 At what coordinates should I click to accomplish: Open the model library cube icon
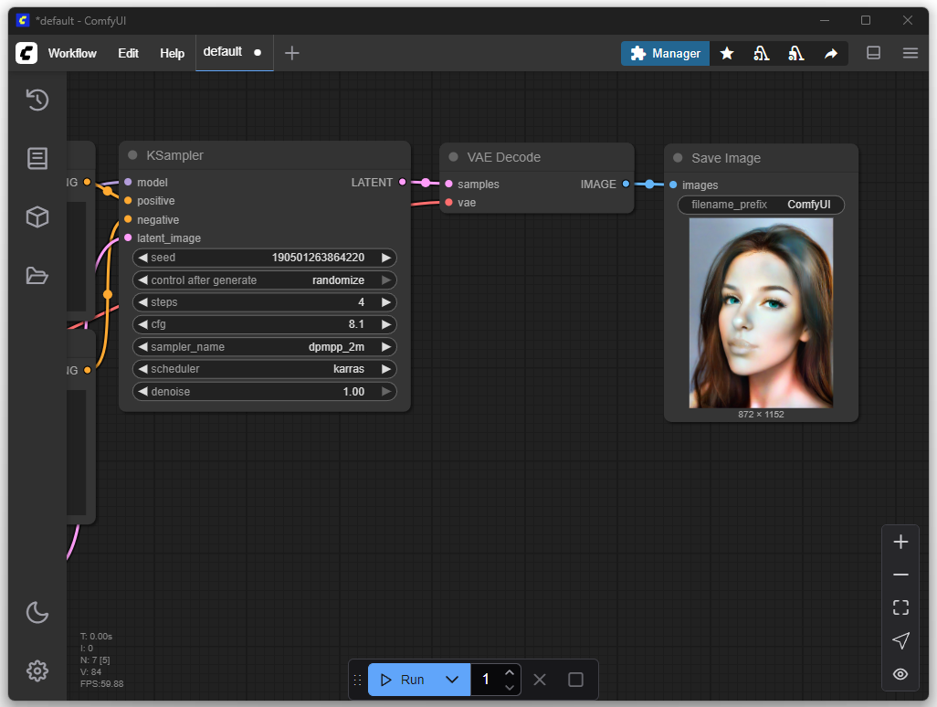pos(37,216)
